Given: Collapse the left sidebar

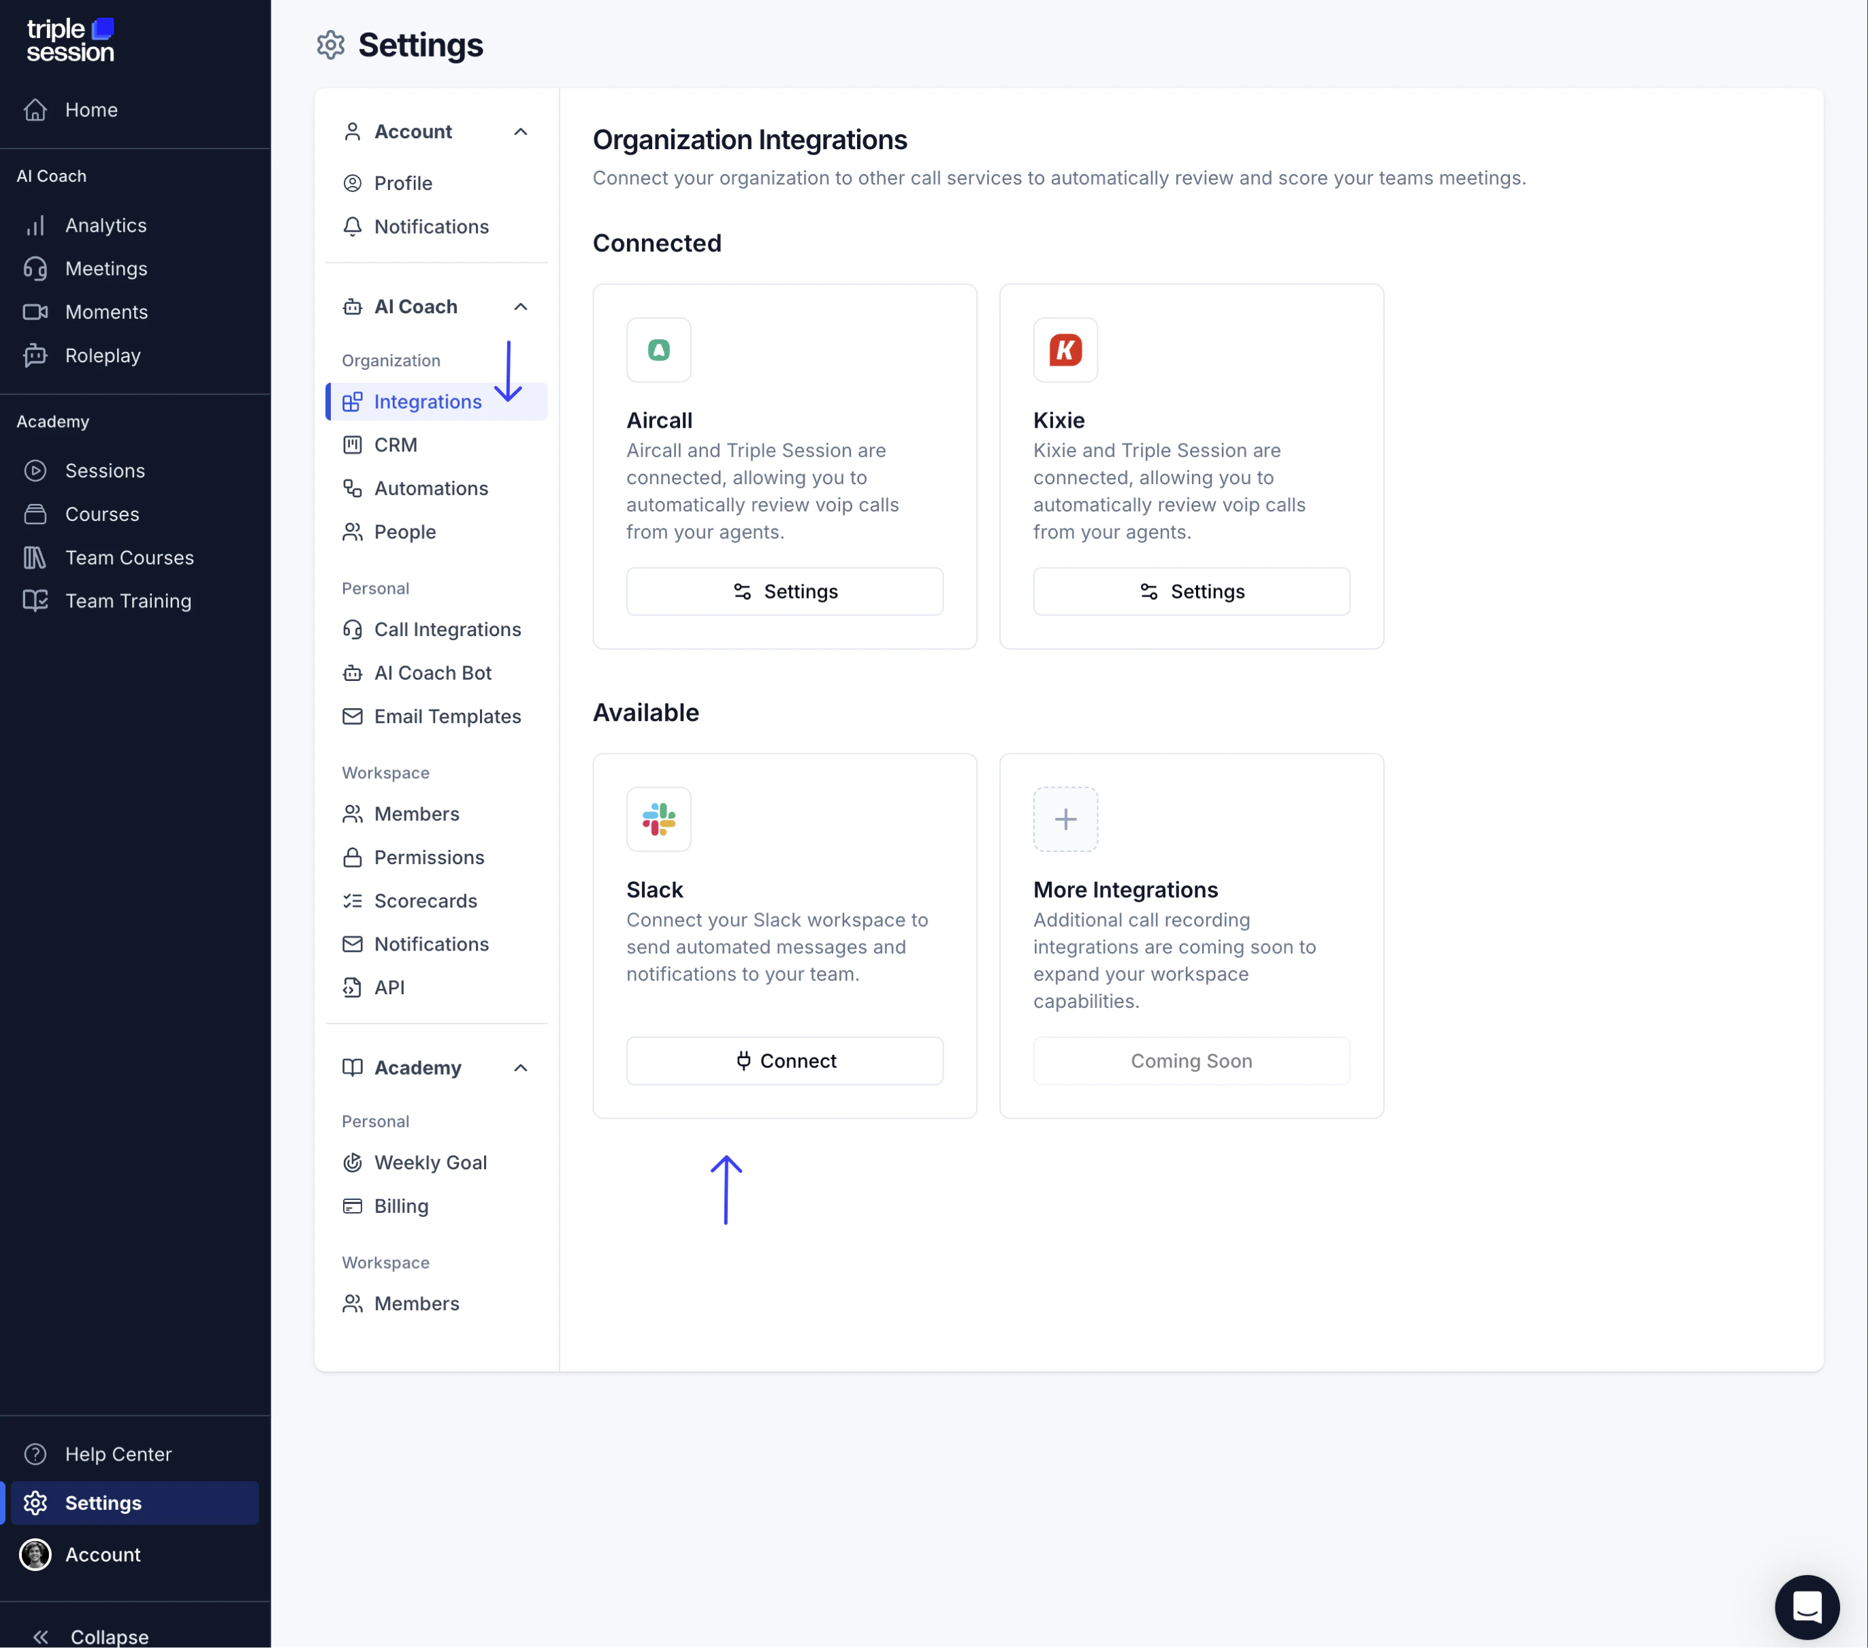Looking at the screenshot, I should [91, 1636].
